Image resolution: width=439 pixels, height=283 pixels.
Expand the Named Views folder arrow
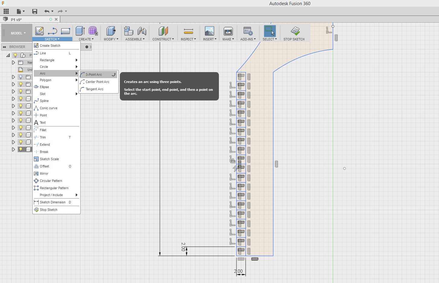(13, 62)
